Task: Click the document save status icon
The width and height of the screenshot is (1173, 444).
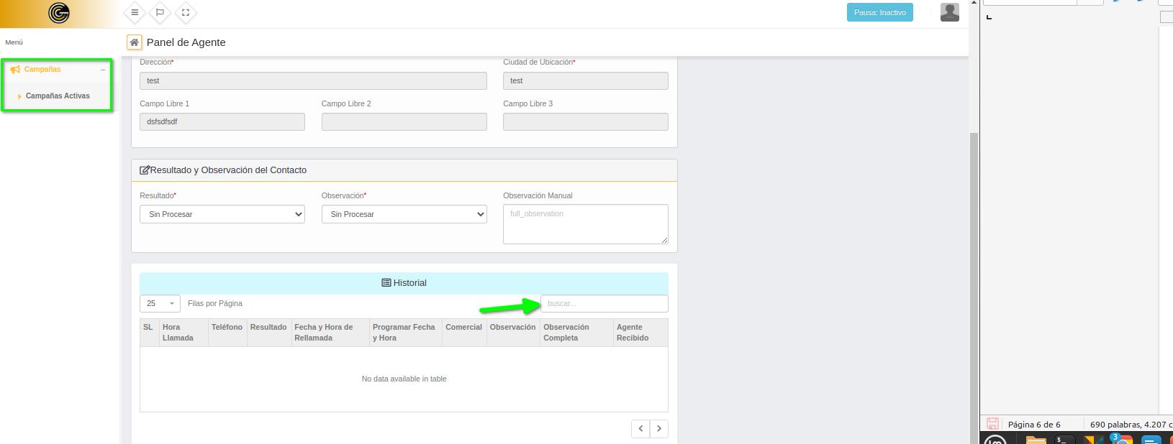Action: [x=992, y=424]
